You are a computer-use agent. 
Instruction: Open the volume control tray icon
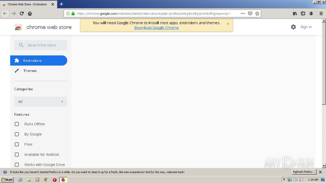coord(295,180)
